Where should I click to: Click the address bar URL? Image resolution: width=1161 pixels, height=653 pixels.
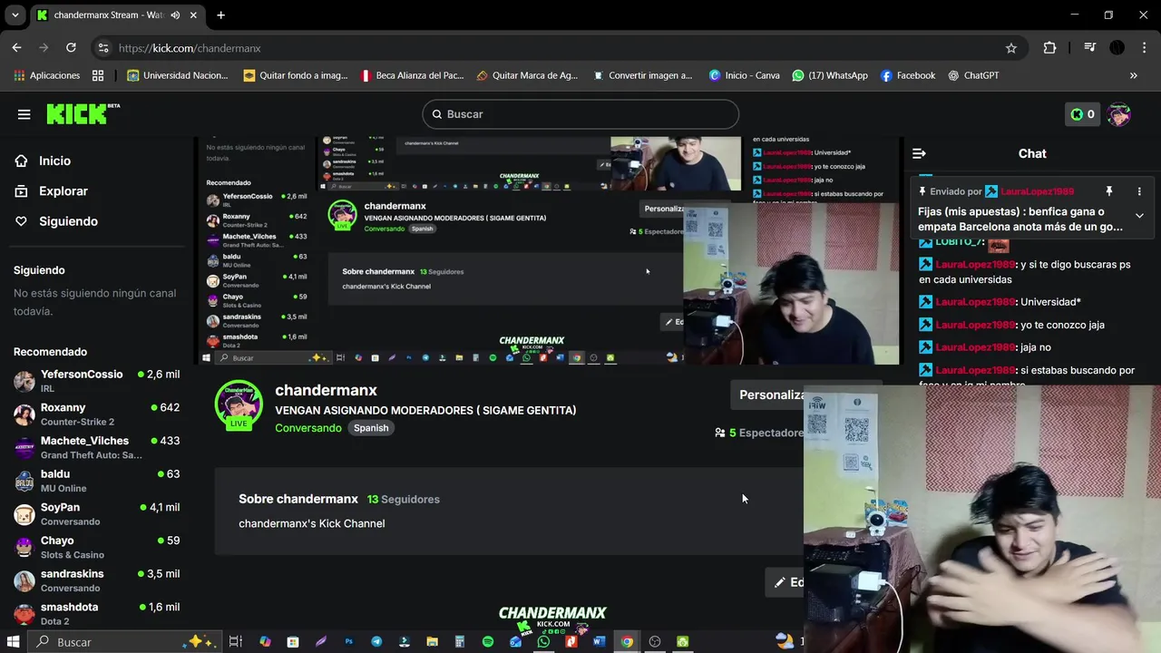pyautogui.click(x=190, y=48)
